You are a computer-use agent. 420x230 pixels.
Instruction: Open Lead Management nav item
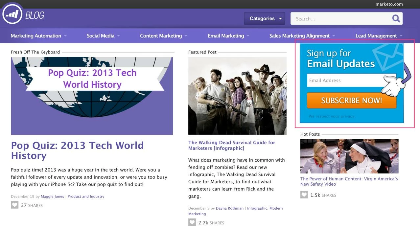coord(376,35)
